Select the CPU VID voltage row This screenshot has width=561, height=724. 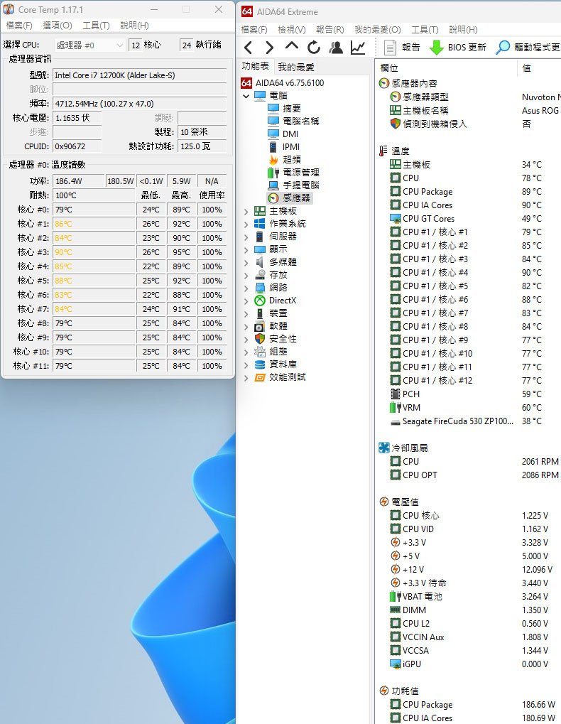click(469, 529)
